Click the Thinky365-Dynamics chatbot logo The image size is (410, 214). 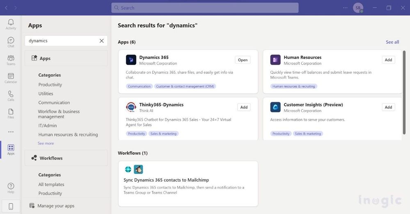coord(131,107)
